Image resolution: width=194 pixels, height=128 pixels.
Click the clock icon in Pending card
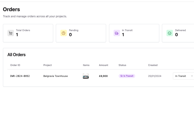(64, 33)
